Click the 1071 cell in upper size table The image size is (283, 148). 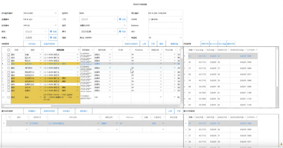click(x=252, y=74)
